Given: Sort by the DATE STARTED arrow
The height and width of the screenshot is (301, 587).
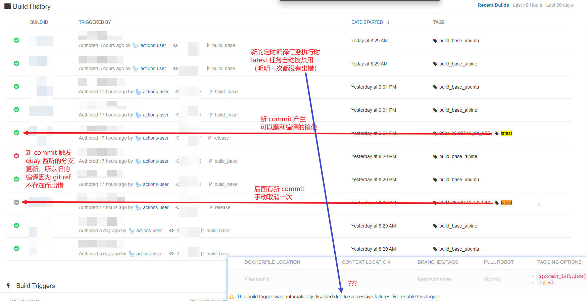Looking at the screenshot, I should point(388,22).
